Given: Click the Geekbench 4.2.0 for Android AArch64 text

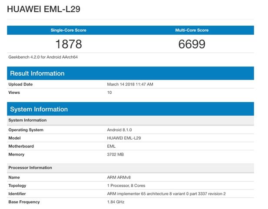Looking at the screenshot, I should click(x=43, y=57).
